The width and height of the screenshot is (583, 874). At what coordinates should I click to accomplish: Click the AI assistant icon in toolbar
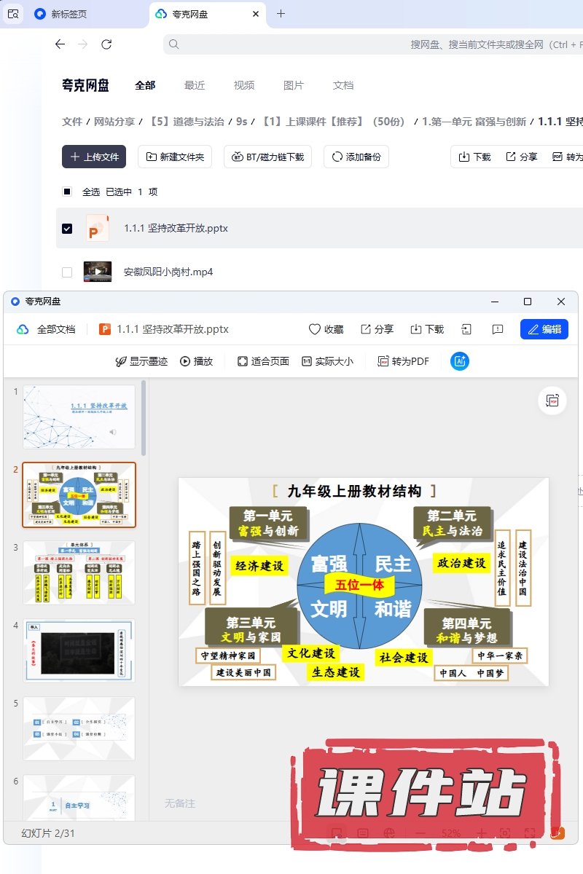(x=459, y=361)
